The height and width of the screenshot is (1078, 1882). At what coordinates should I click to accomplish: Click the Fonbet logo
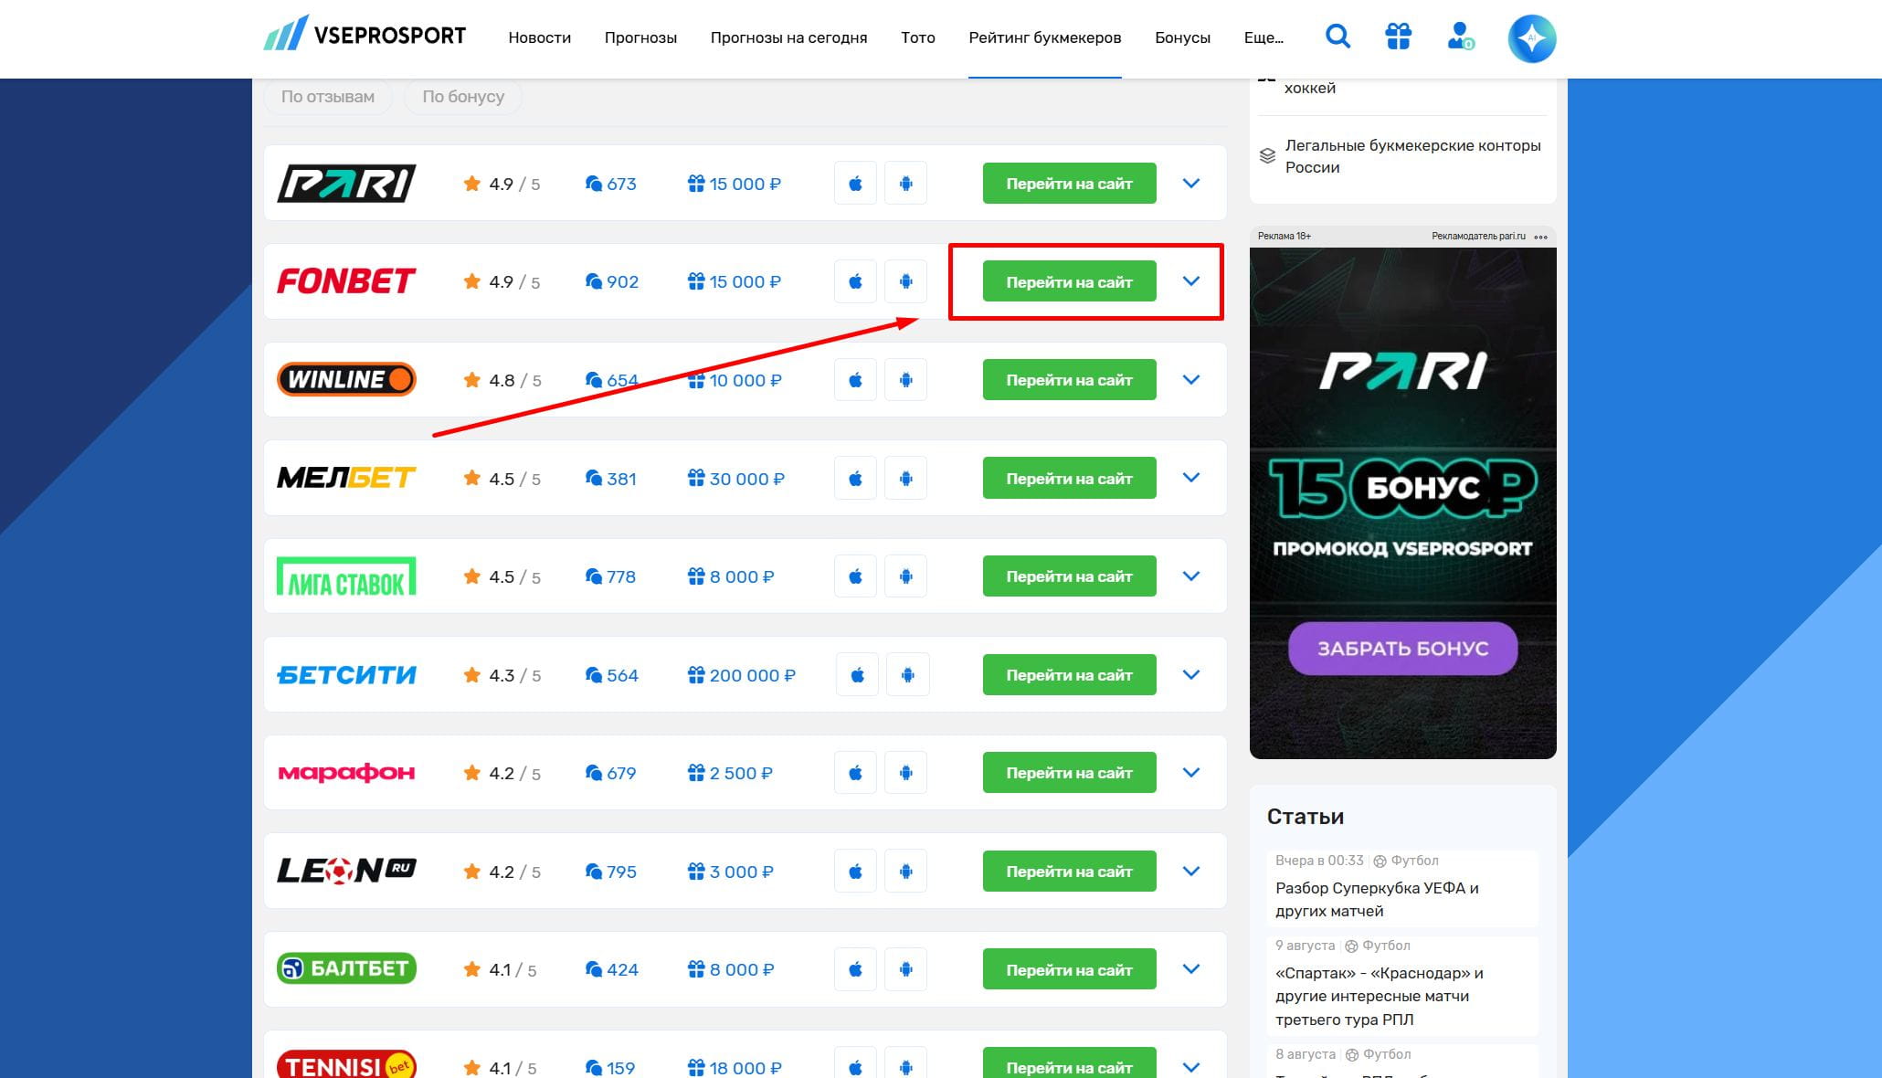click(x=346, y=281)
